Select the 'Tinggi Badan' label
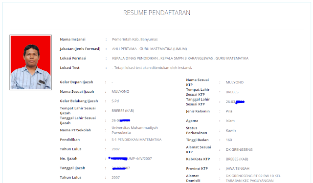313x183 pixels. pyautogui.click(x=197, y=140)
